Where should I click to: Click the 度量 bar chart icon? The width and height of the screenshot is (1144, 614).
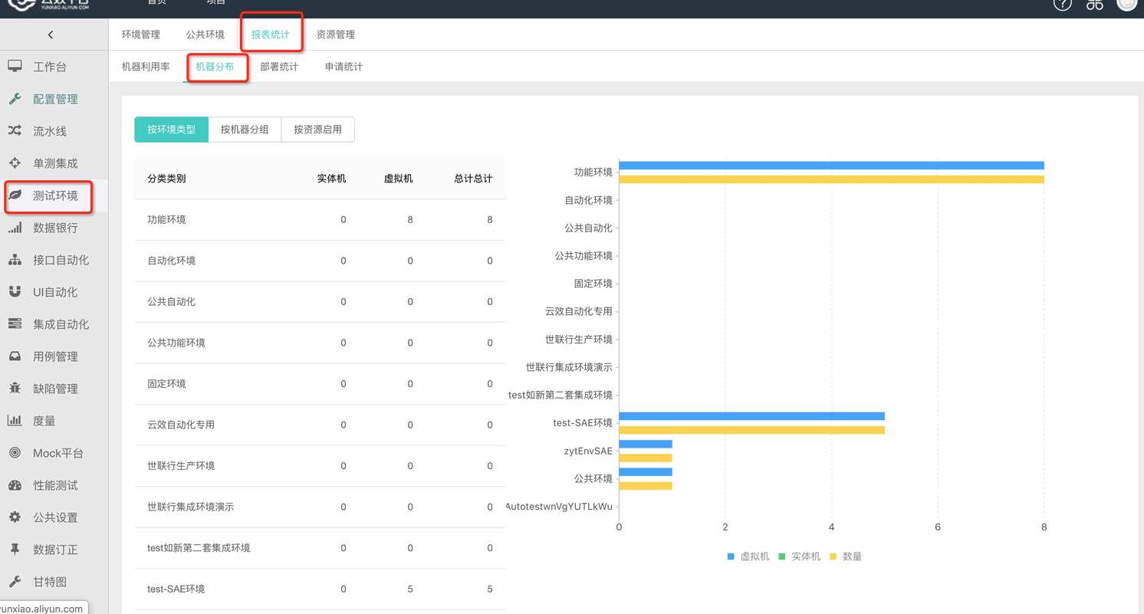[x=15, y=420]
